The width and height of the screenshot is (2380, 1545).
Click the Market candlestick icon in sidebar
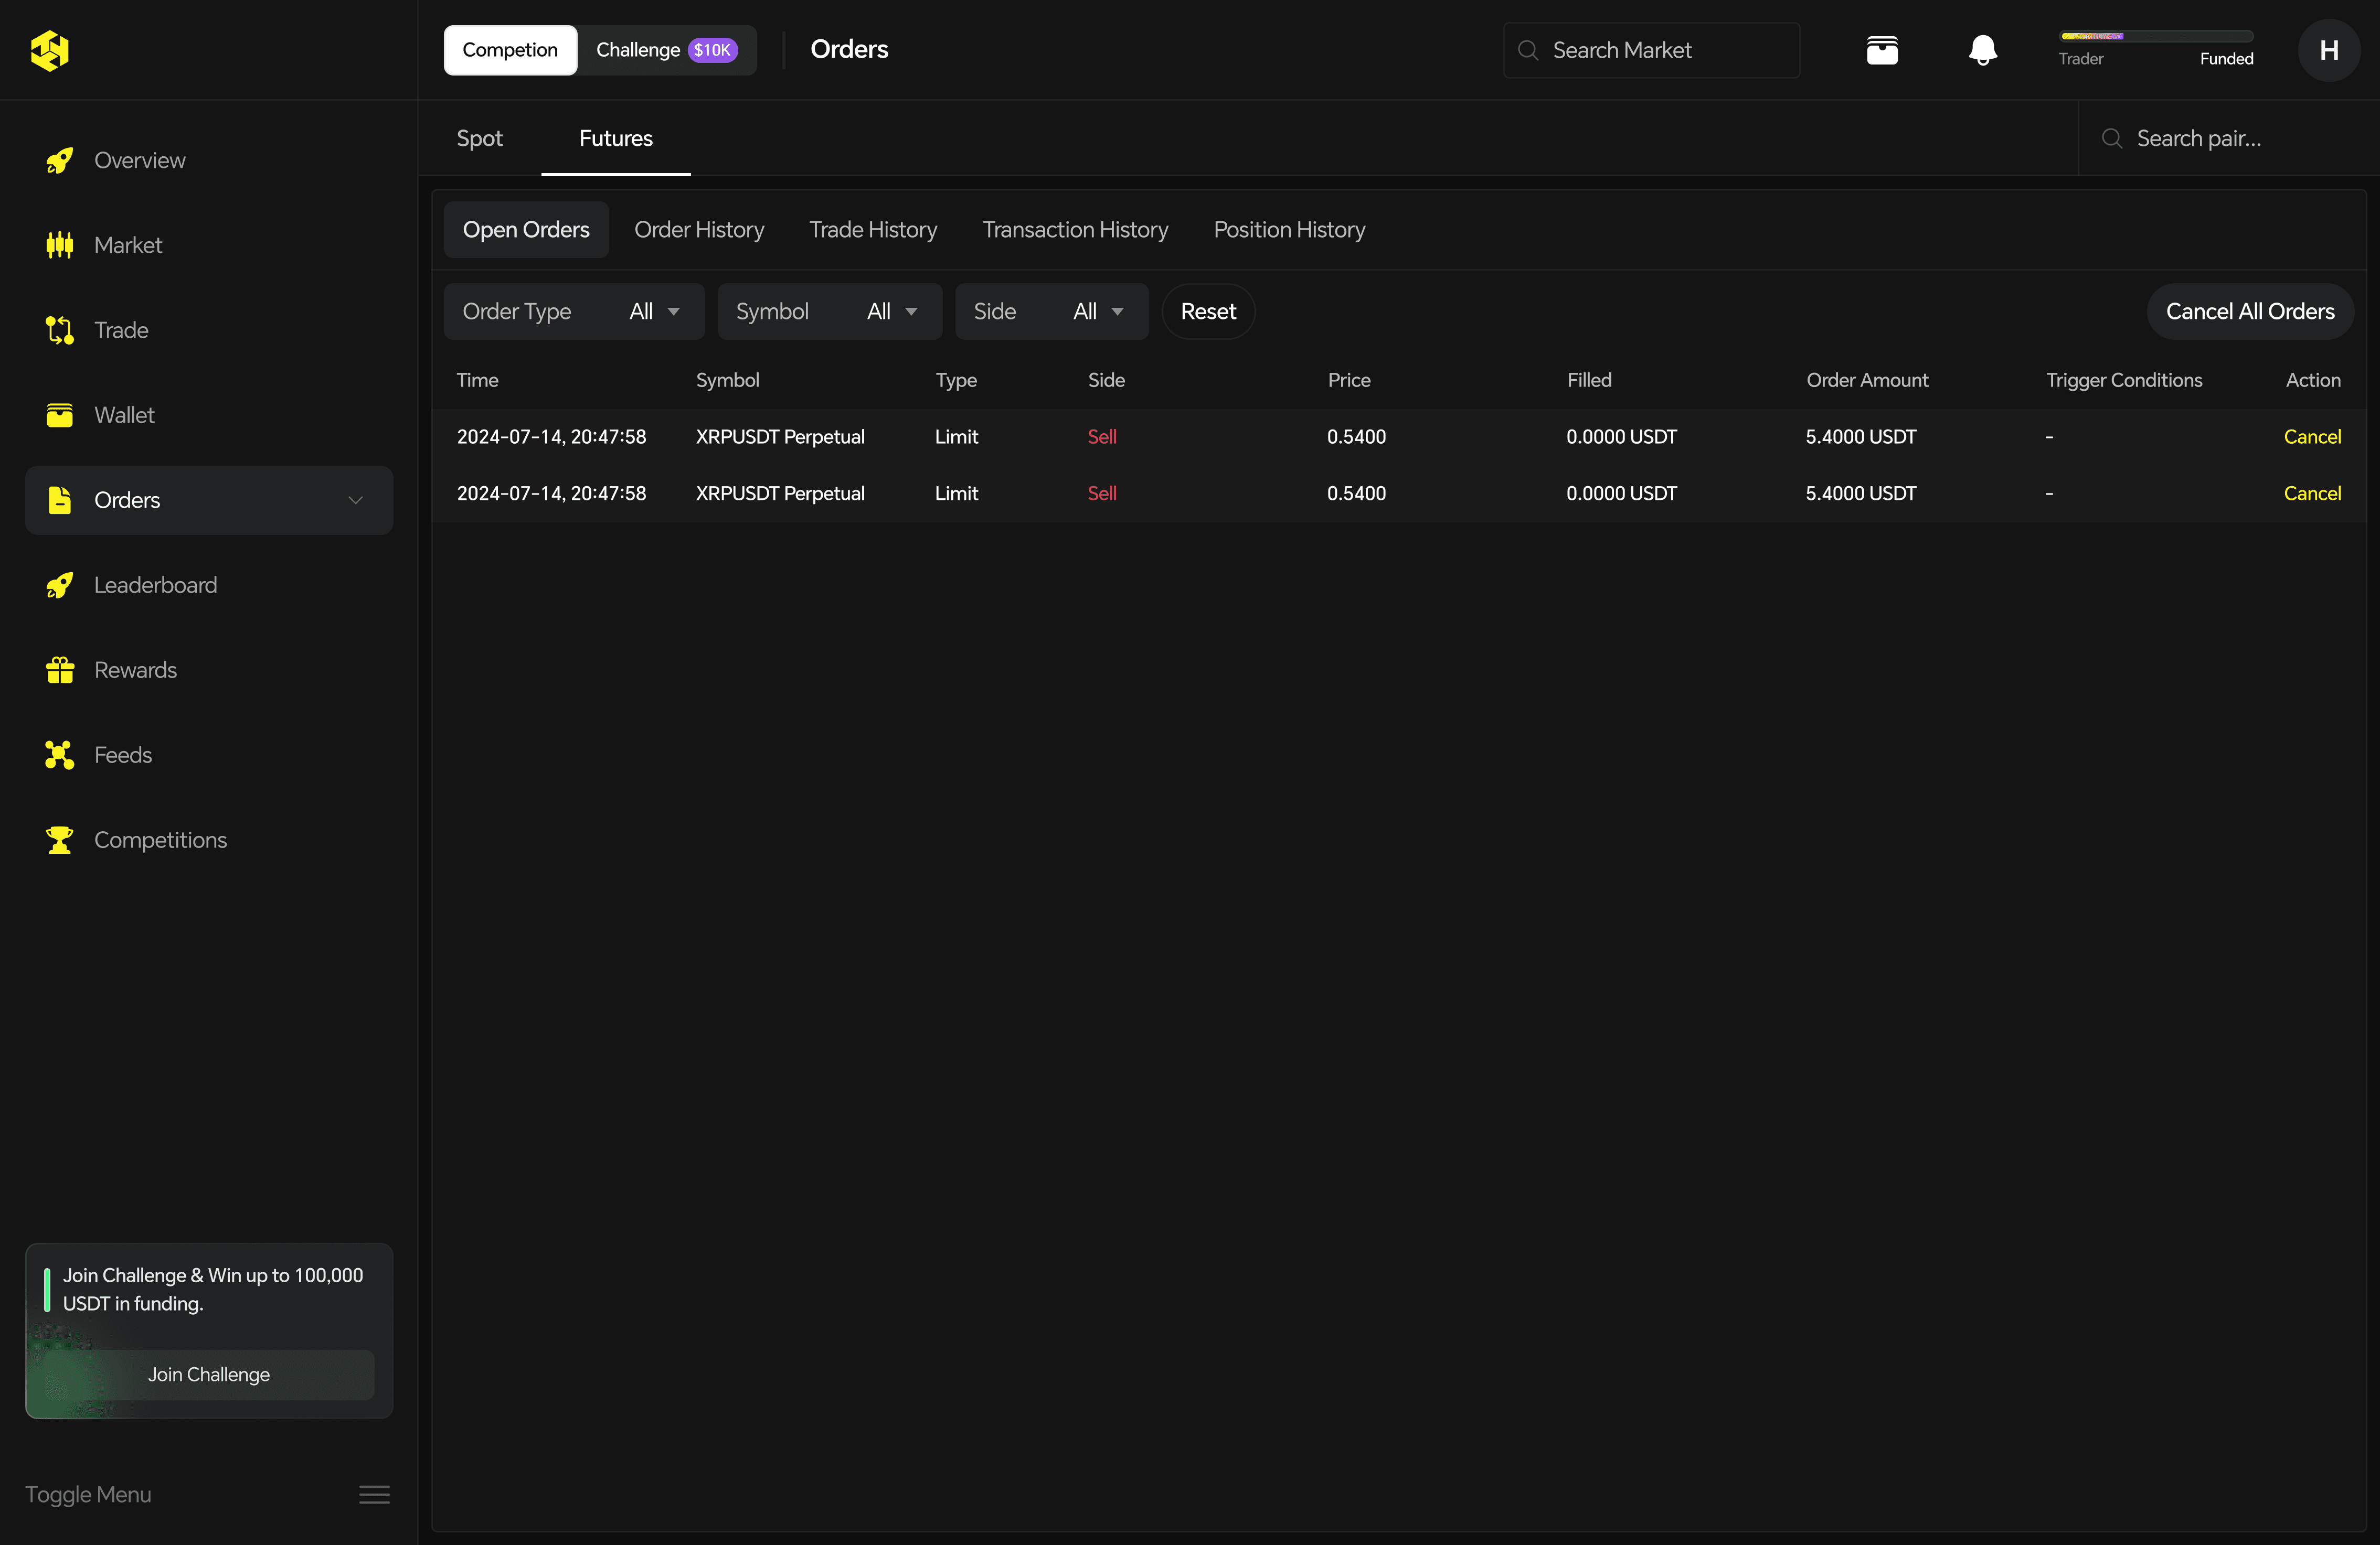(x=60, y=245)
